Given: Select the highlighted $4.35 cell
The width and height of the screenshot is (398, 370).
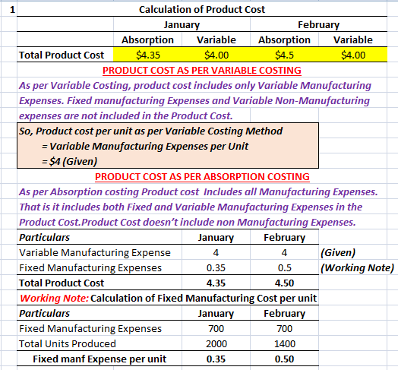Looking at the screenshot, I should click(147, 55).
